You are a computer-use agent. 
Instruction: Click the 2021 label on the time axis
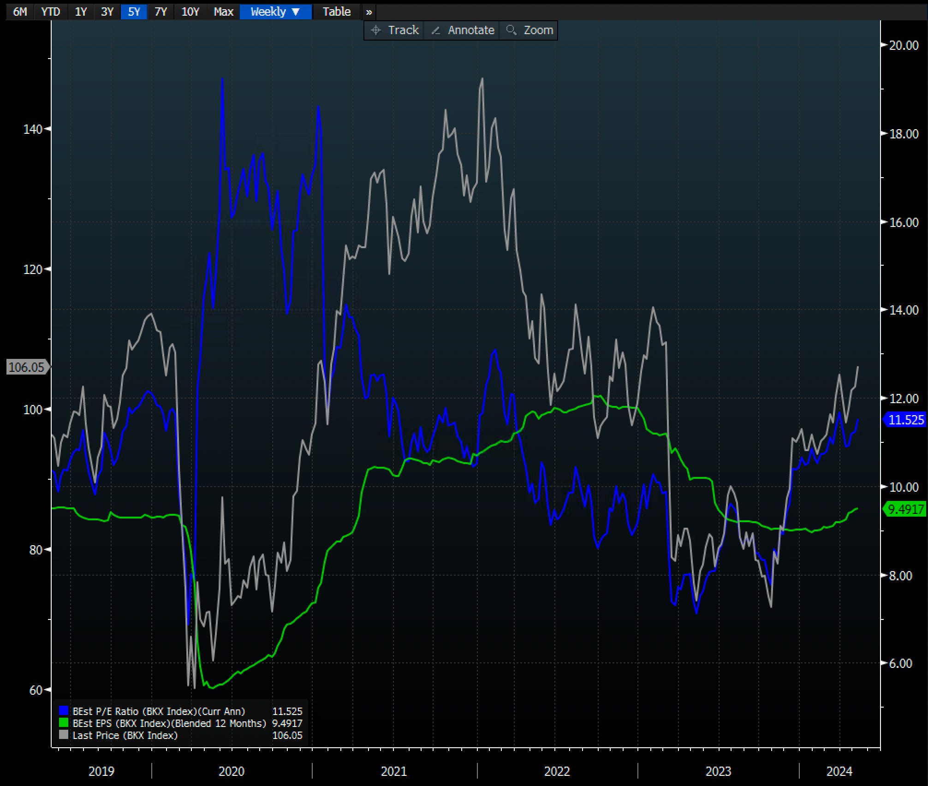point(394,771)
